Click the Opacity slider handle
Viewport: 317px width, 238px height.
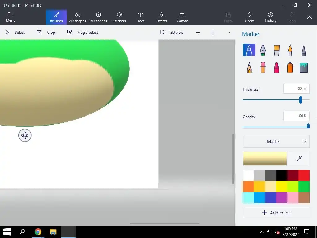point(308,126)
